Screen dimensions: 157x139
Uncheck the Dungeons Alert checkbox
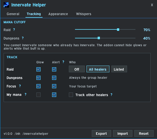pos(54,78)
